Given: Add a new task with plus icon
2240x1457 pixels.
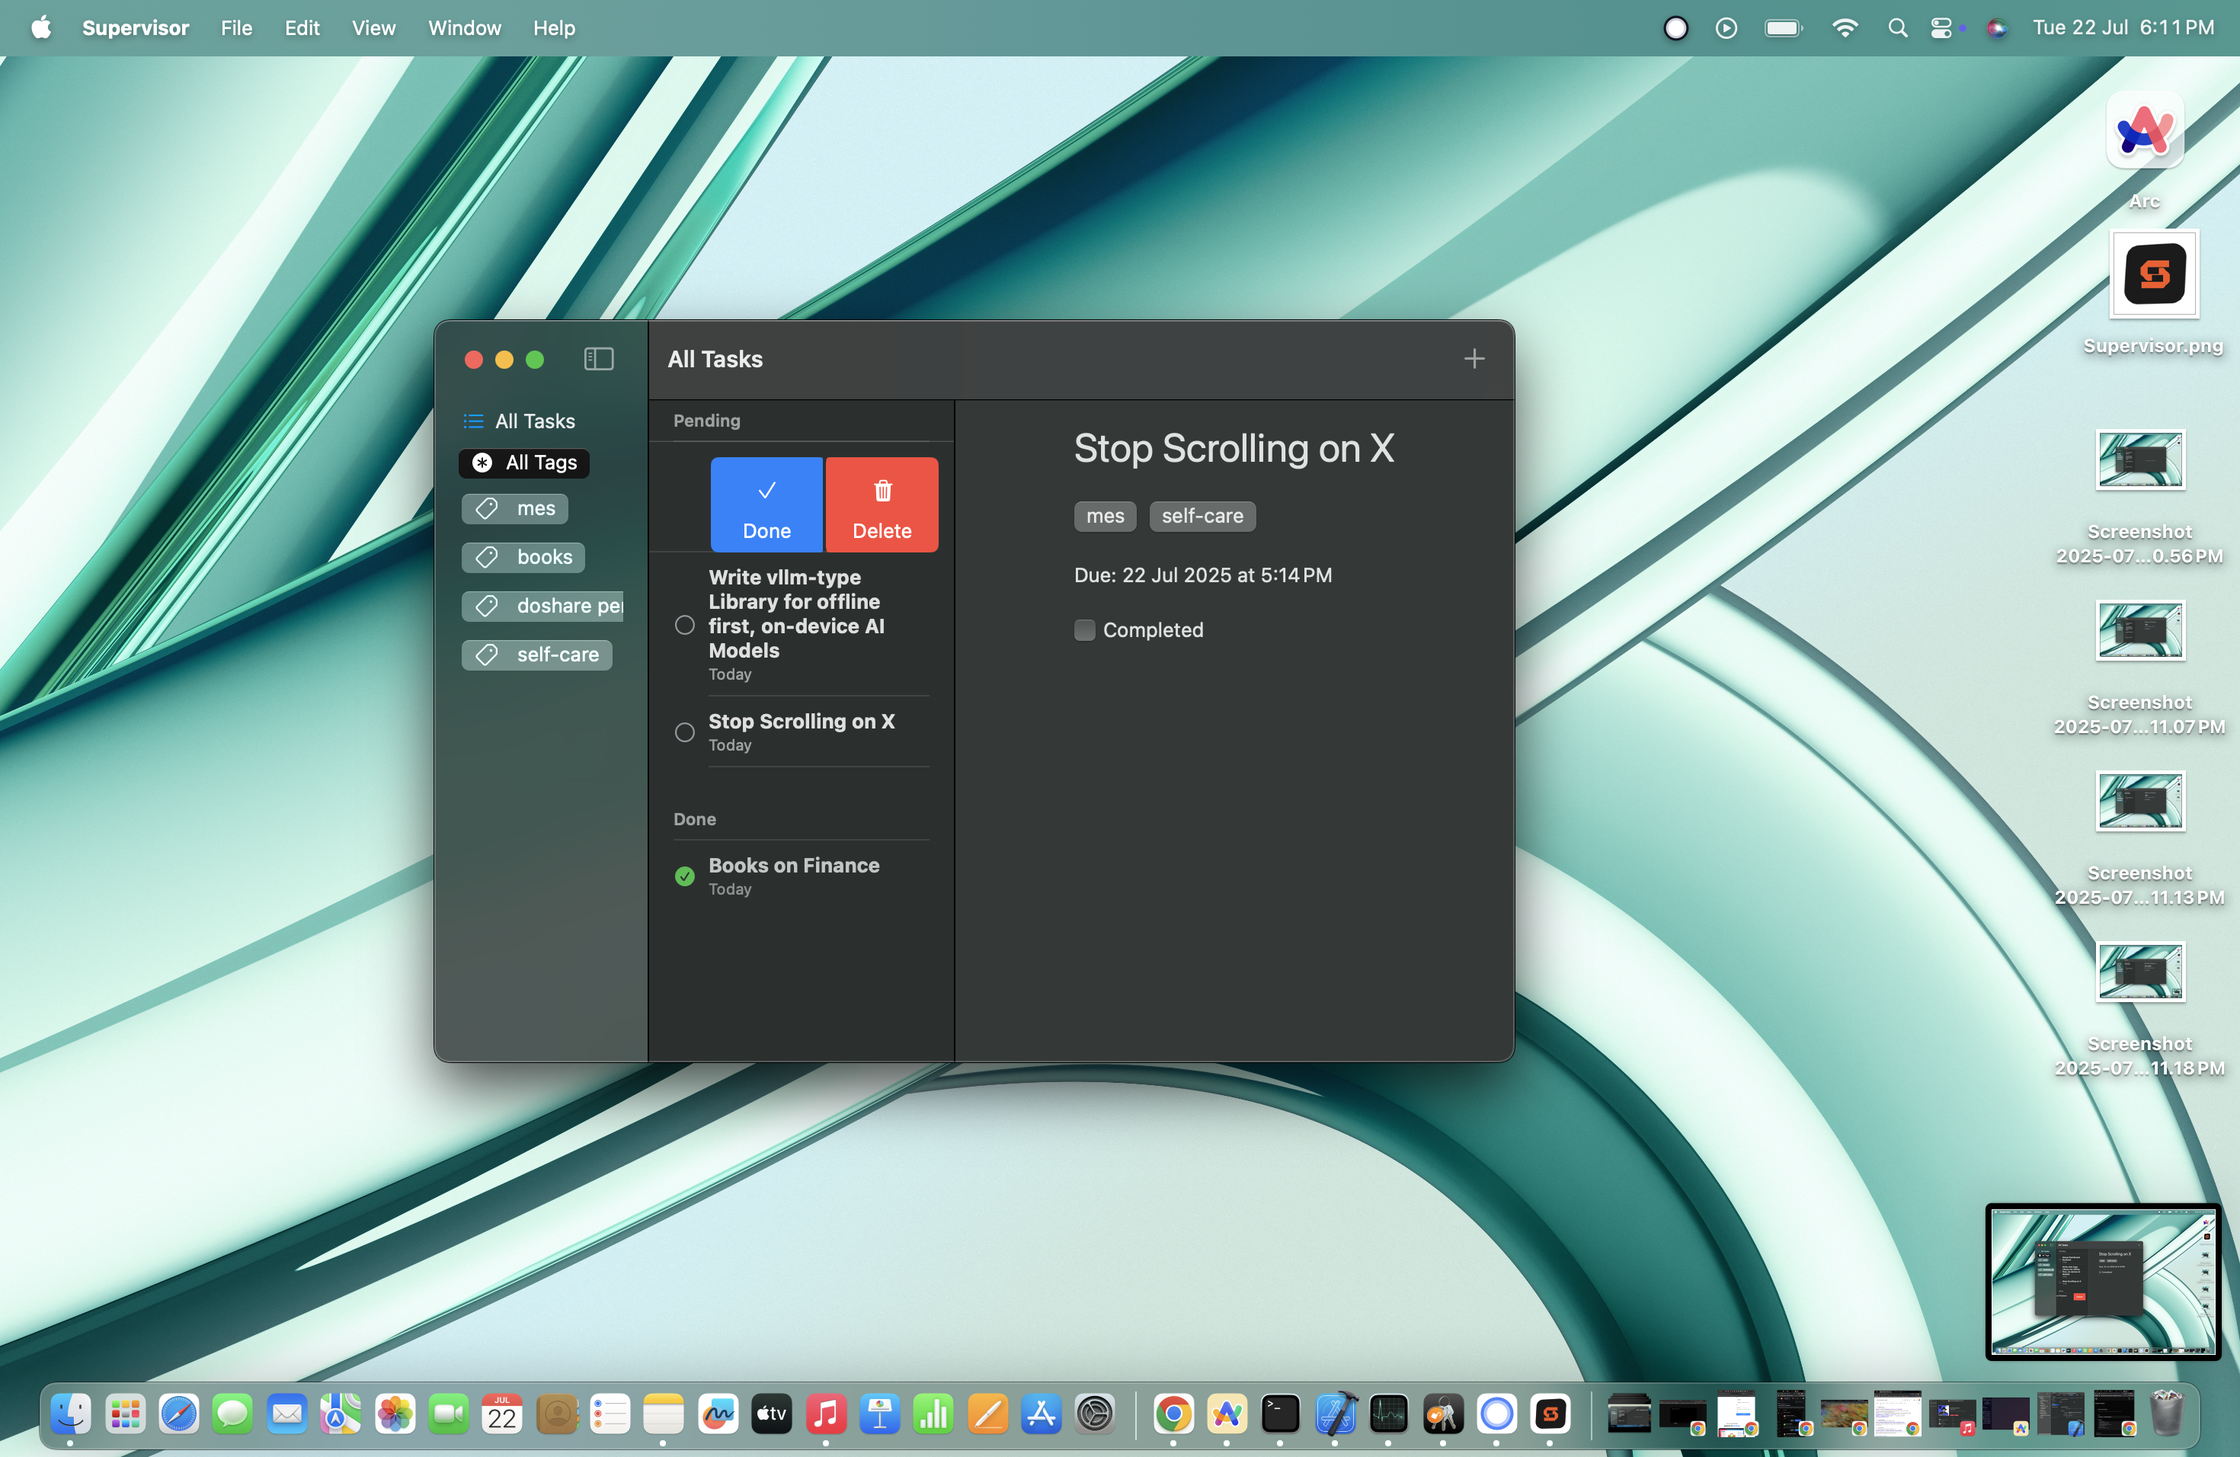Looking at the screenshot, I should coord(1474,359).
